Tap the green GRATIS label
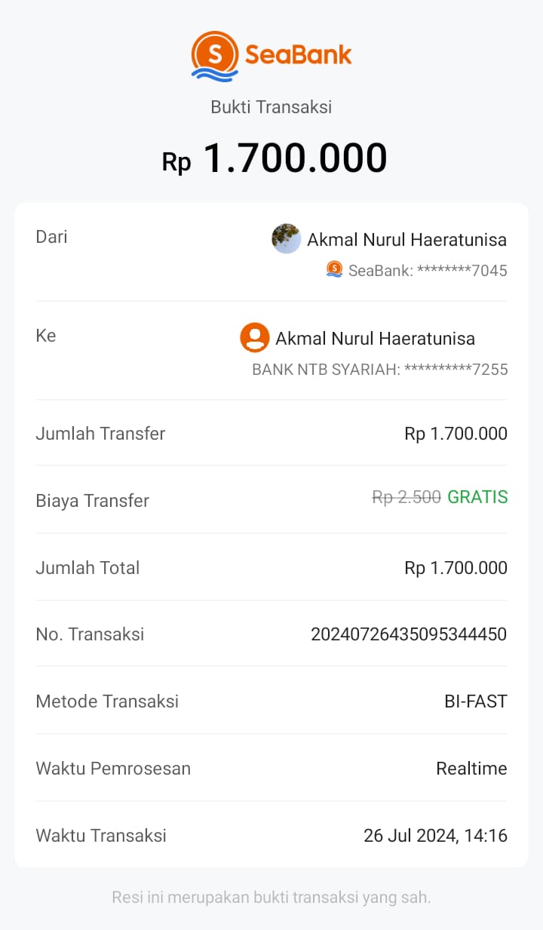The height and width of the screenshot is (930, 543). (x=477, y=497)
